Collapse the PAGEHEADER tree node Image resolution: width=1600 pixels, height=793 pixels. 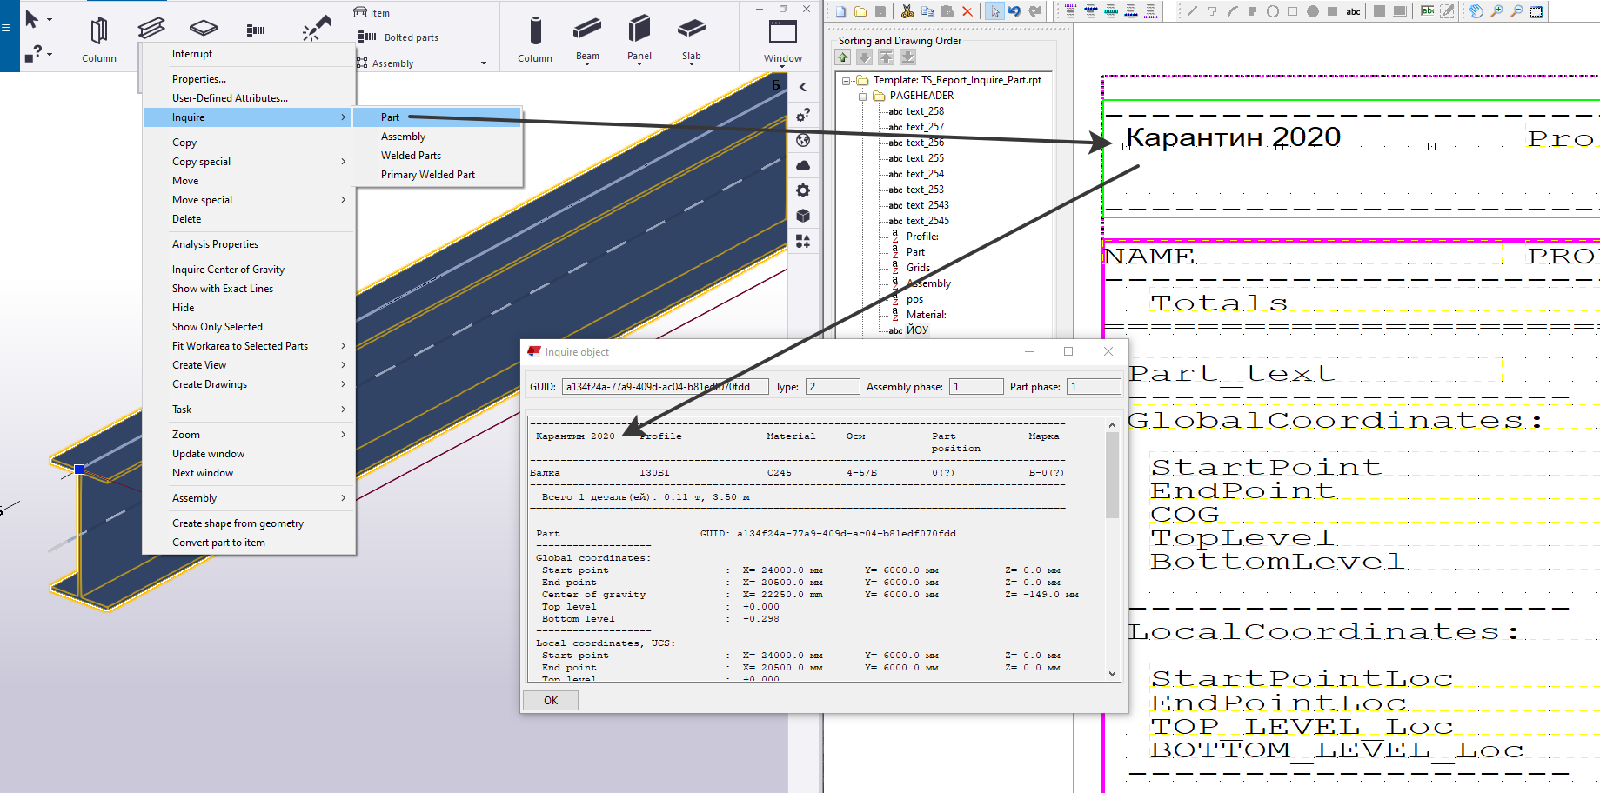pos(862,97)
